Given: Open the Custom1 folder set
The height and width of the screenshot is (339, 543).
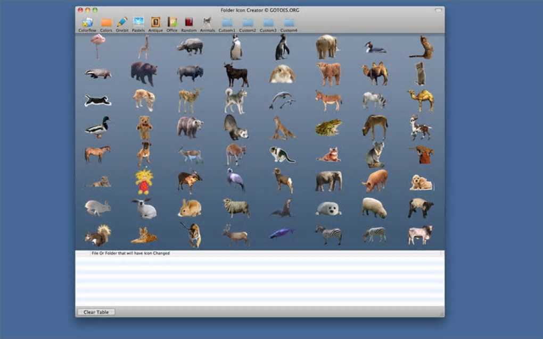Looking at the screenshot, I should [227, 23].
